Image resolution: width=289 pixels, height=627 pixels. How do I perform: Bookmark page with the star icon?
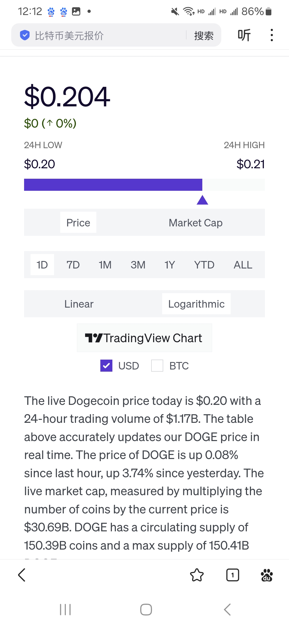pyautogui.click(x=197, y=575)
